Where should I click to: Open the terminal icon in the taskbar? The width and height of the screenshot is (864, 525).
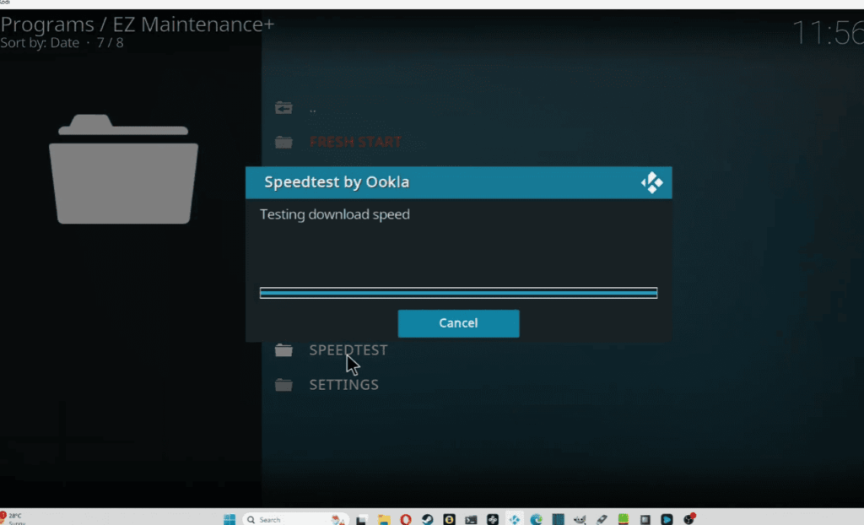[471, 519]
